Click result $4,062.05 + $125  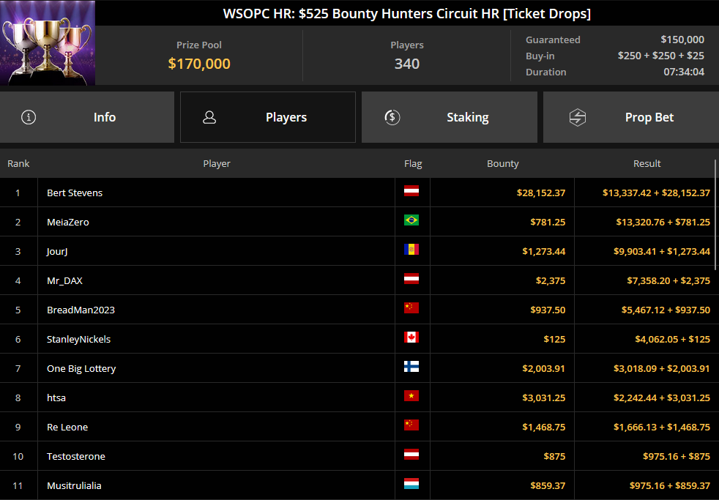coord(673,340)
